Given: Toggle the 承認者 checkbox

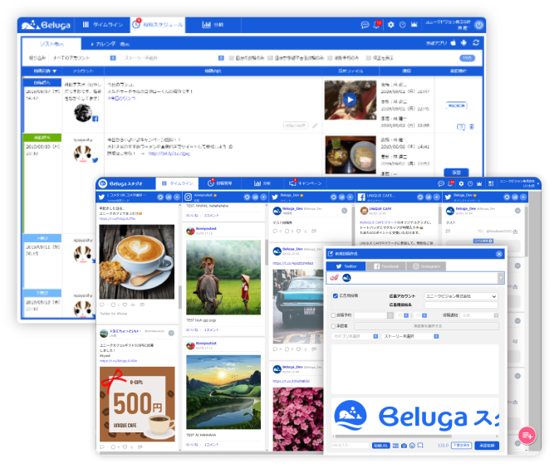Looking at the screenshot, I should tap(333, 326).
